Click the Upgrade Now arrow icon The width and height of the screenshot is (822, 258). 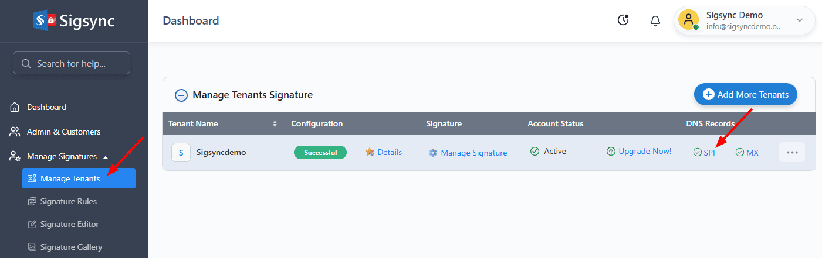pos(611,152)
